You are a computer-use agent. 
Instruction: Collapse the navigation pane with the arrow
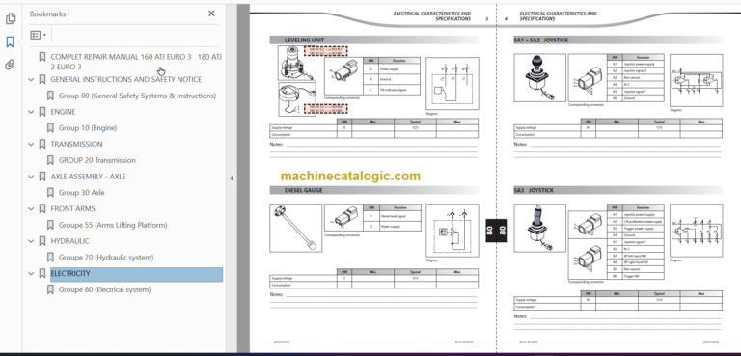click(232, 178)
